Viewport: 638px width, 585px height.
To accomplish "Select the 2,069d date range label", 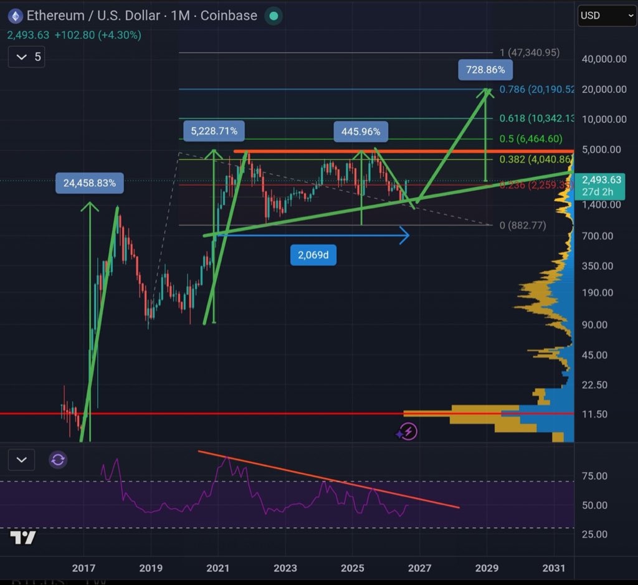I will tap(313, 255).
